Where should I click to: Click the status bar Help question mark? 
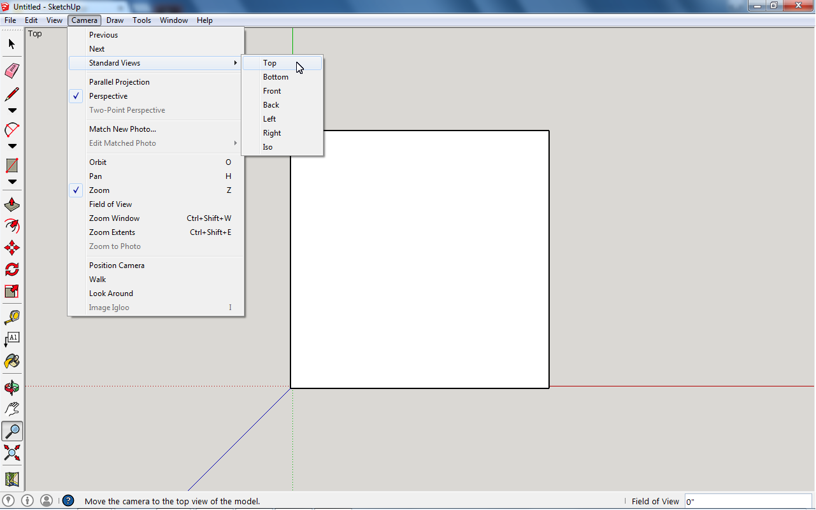point(68,501)
